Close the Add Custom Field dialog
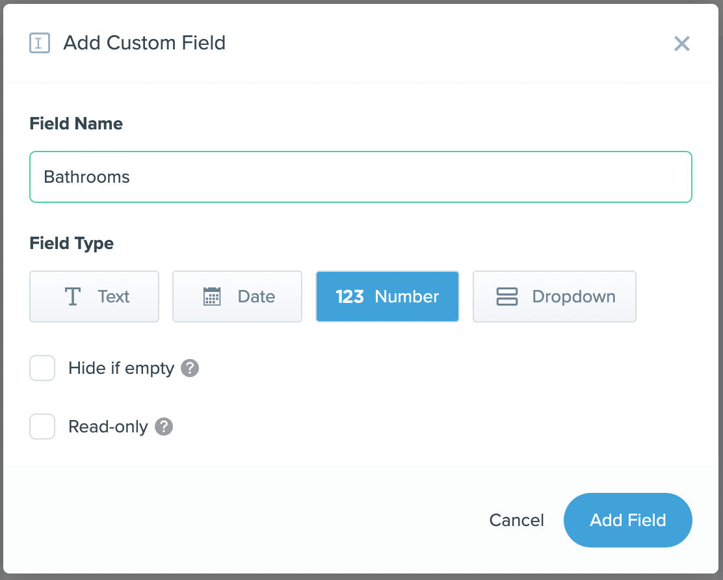 tap(681, 44)
